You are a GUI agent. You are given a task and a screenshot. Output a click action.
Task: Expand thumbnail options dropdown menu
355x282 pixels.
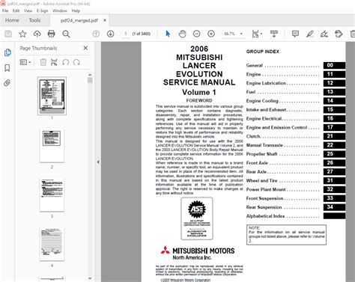(x=25, y=62)
